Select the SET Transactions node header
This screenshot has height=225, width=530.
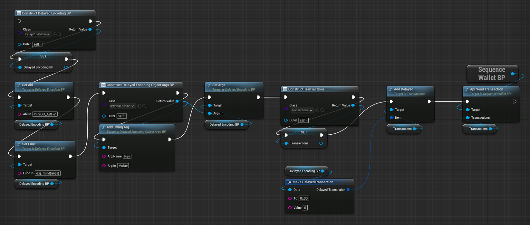point(304,132)
